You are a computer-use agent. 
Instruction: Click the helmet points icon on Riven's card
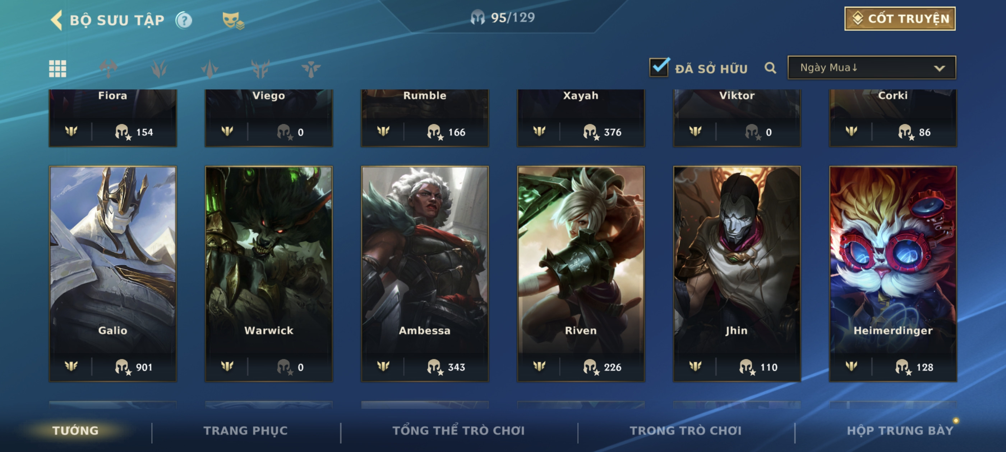click(591, 367)
